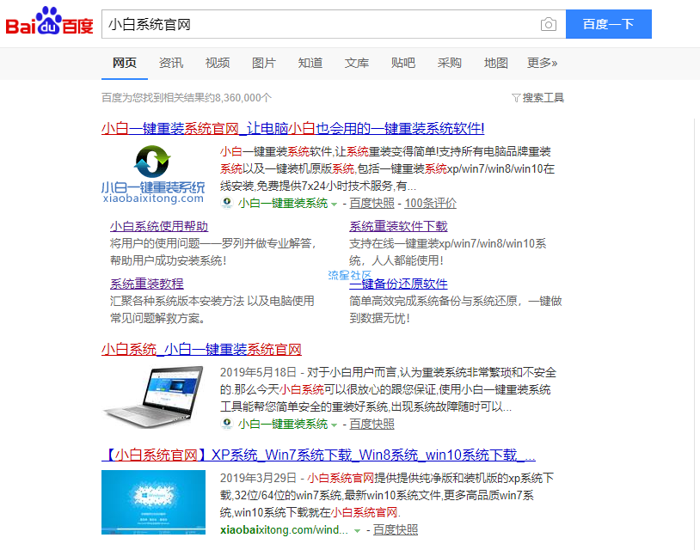The height and width of the screenshot is (550, 700).
Task: Switch to the 视频 tab
Action: click(218, 63)
